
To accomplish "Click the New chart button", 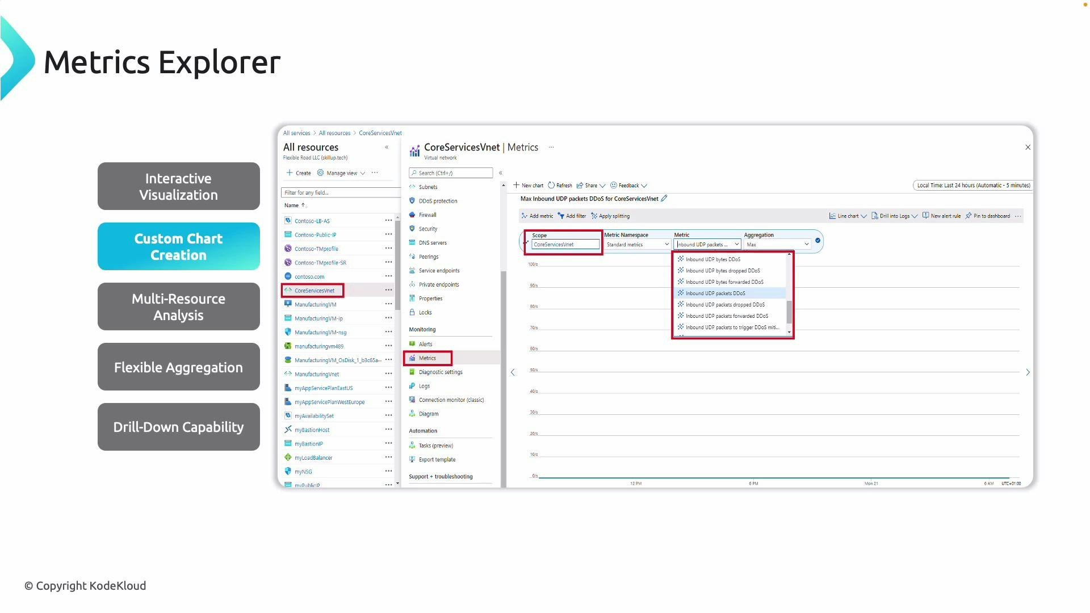I will [x=528, y=185].
